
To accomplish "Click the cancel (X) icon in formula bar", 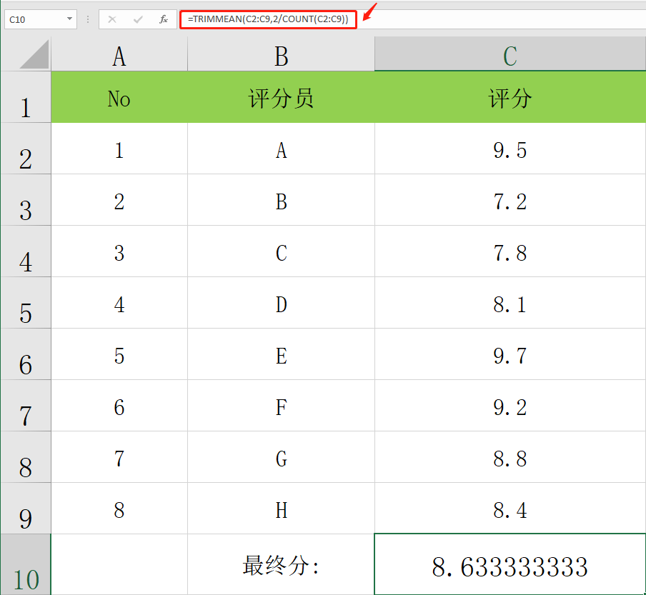I will coord(112,19).
